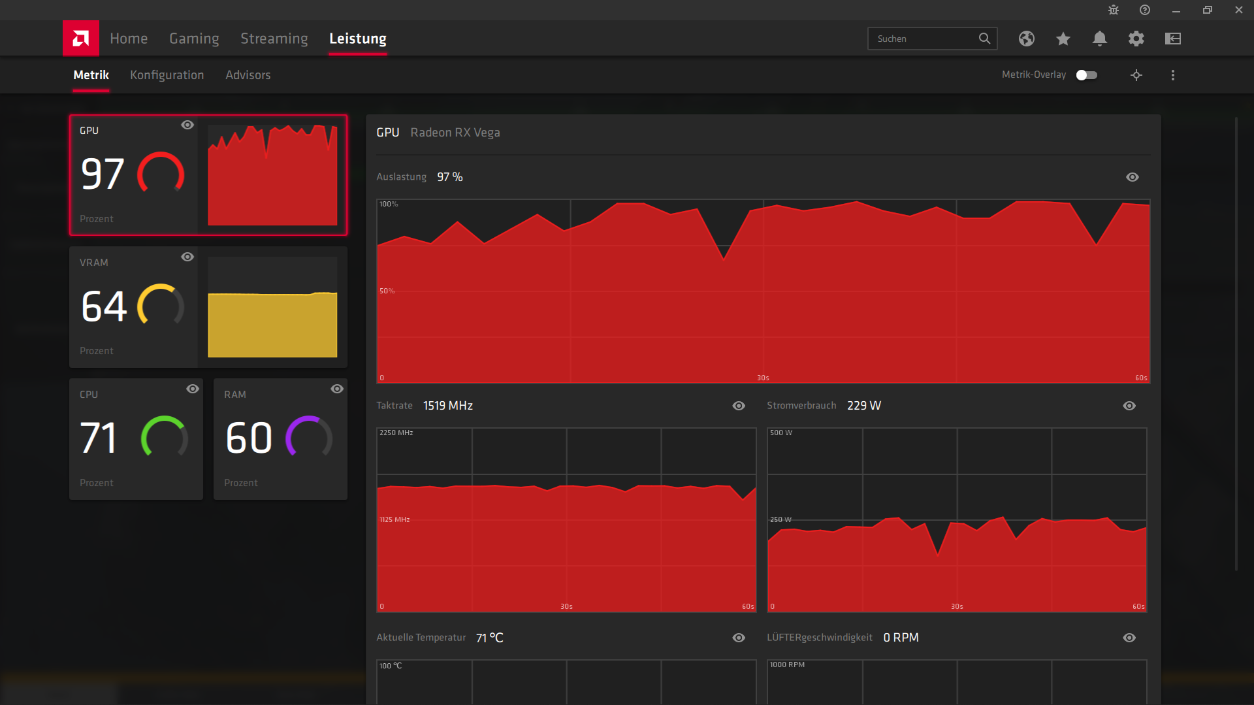Toggle Aktuelle Temperatur visibility eye
This screenshot has width=1254, height=705.
pyautogui.click(x=739, y=638)
